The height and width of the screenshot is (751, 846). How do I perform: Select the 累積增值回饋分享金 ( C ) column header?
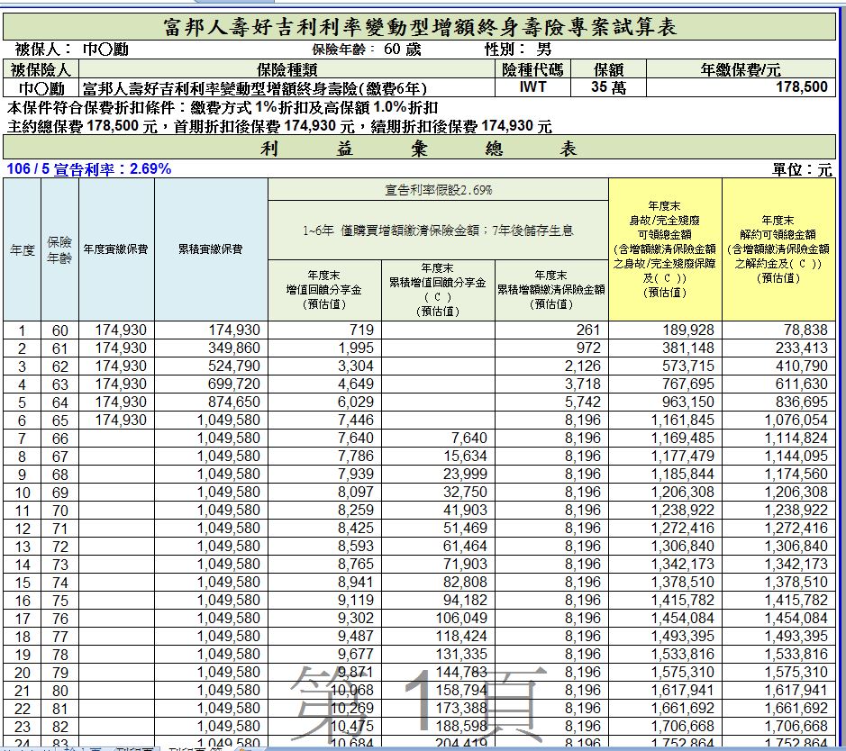click(438, 290)
